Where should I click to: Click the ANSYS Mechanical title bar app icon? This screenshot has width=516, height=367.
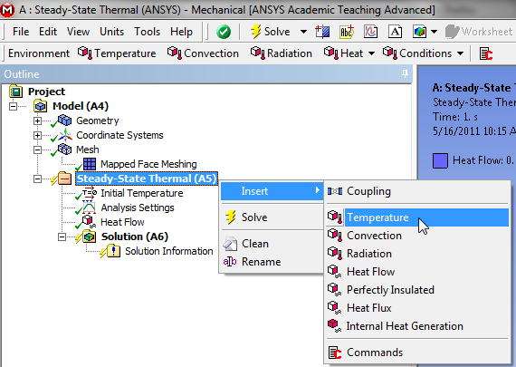[x=7, y=10]
